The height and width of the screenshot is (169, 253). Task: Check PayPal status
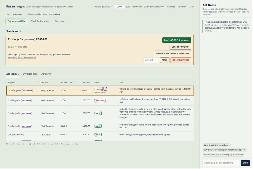point(40,21)
